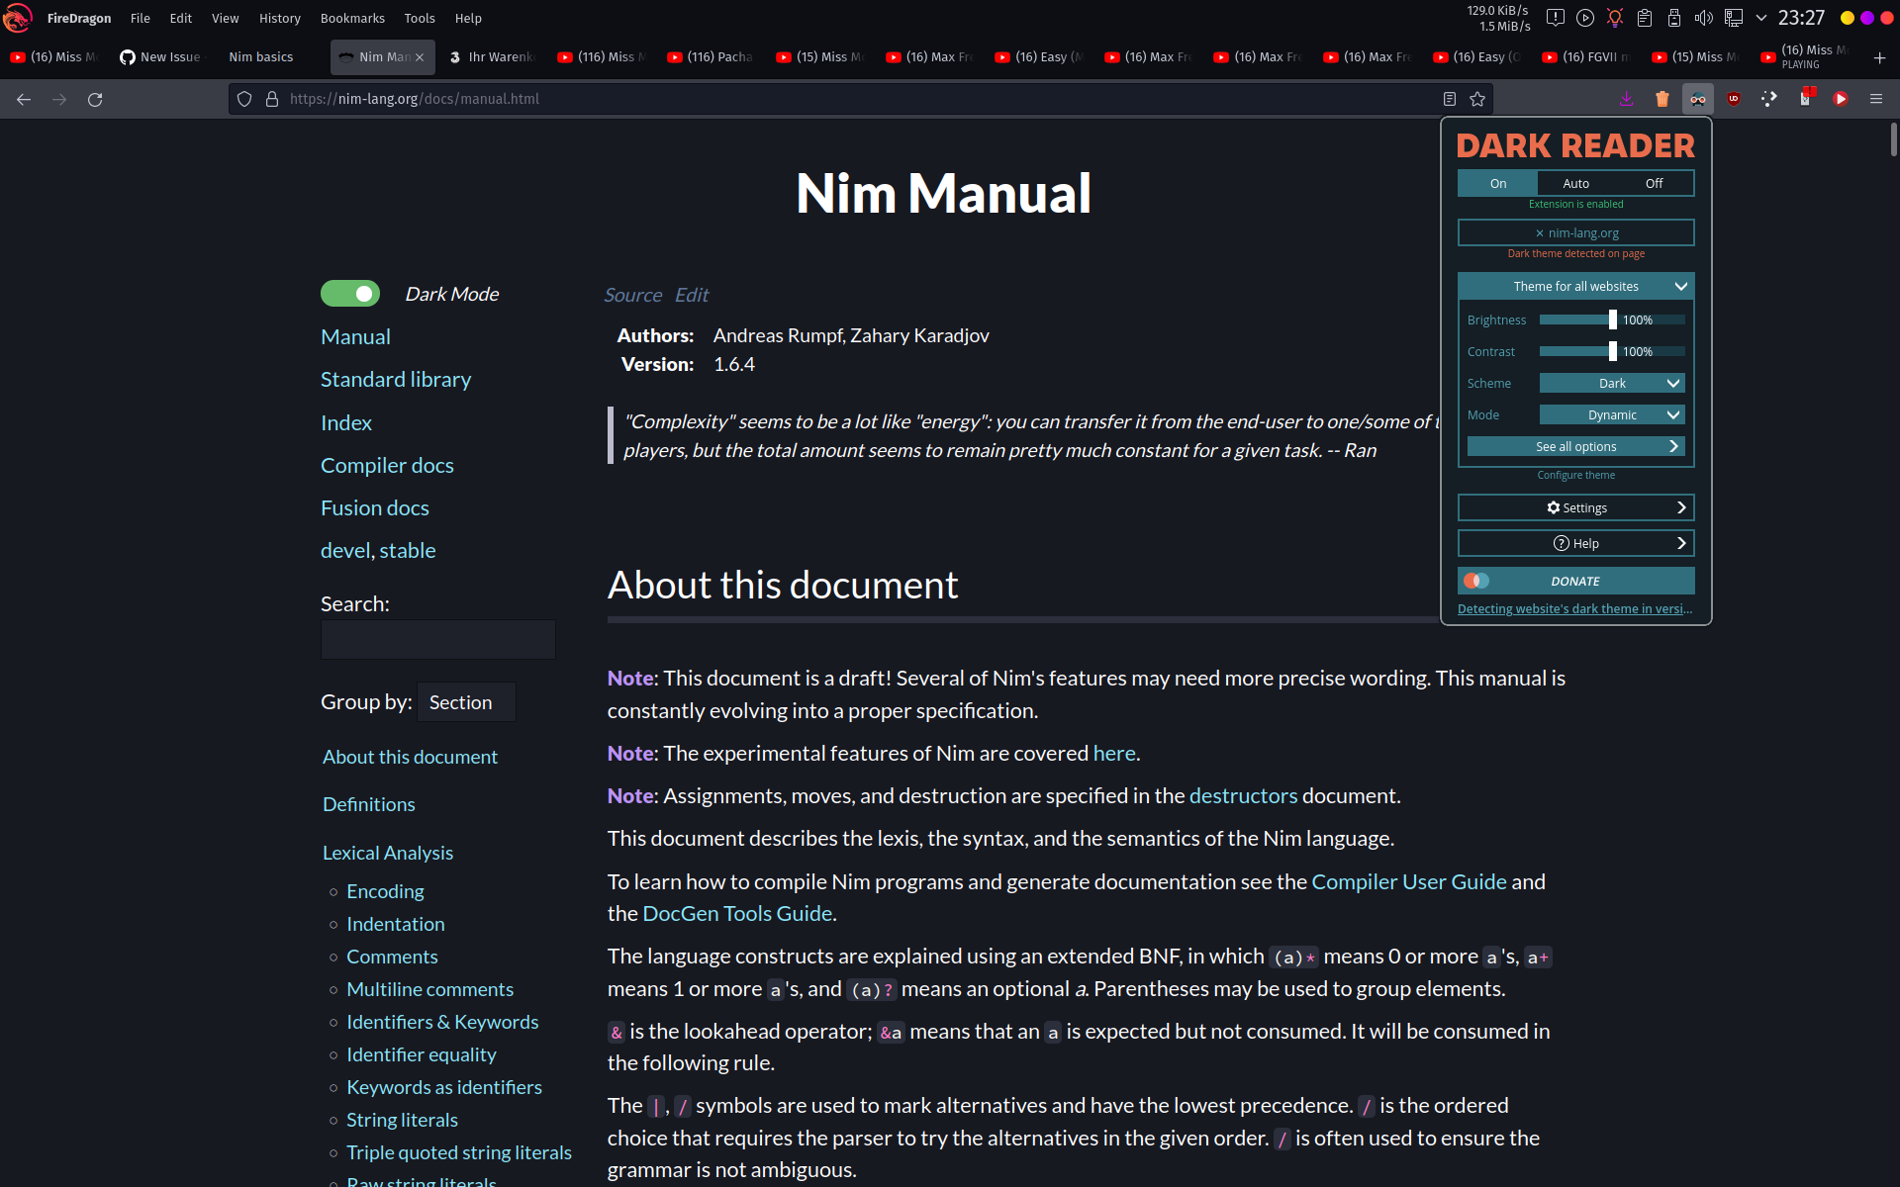
Task: Toggle Dark Mode switch on Nim Manual page
Action: tap(349, 293)
